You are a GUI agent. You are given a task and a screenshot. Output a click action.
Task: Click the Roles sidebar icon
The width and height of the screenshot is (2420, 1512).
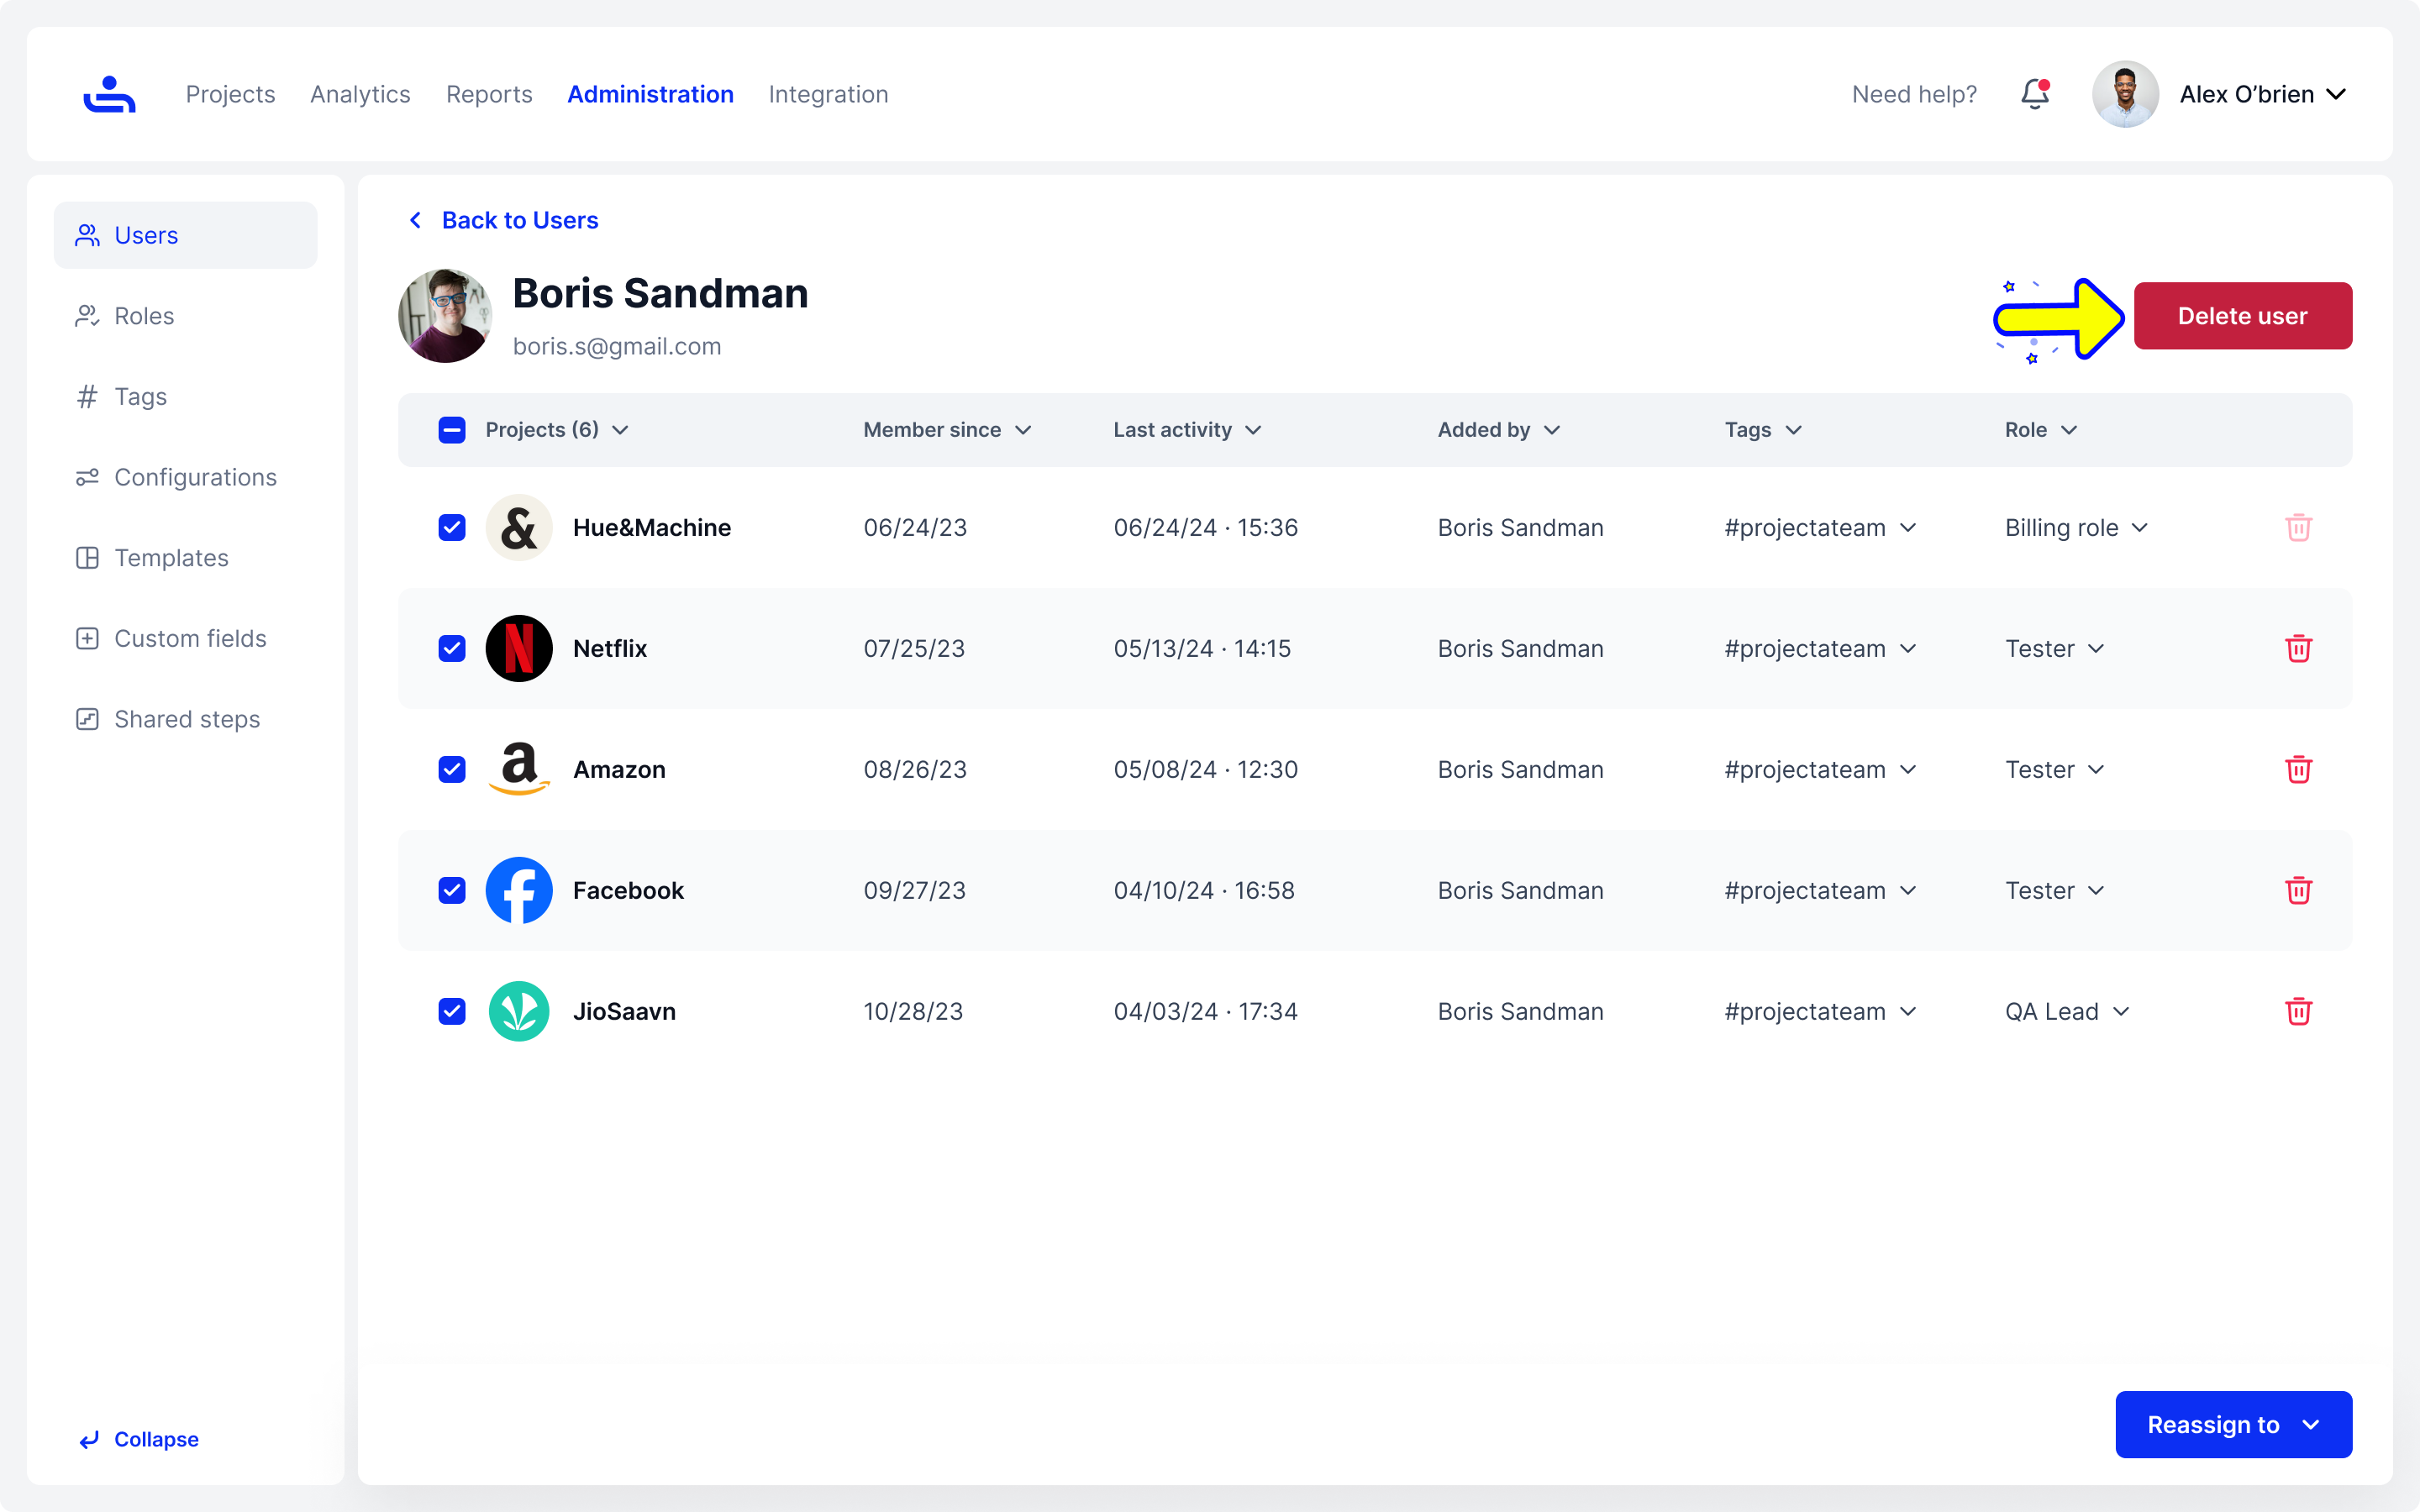tap(87, 316)
